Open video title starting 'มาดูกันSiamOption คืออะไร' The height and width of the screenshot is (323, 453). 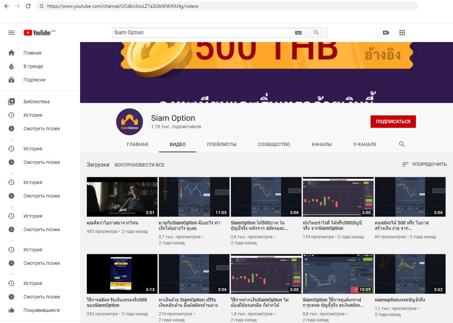coord(189,225)
